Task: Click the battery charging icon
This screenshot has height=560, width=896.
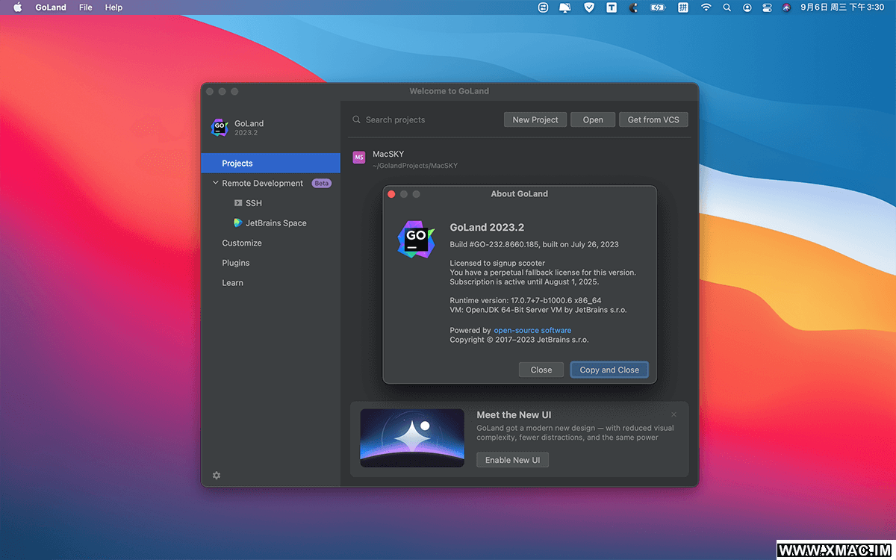Action: coord(658,7)
